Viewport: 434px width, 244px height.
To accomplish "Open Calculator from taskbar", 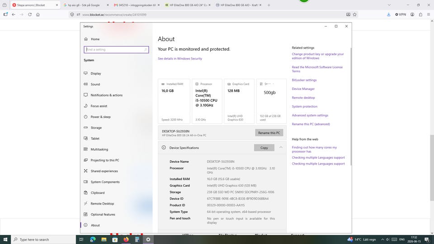I will [x=137, y=239].
